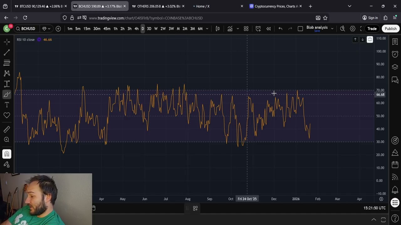Screen dimensions: 401x225
Task: Toggle the maximize pane button on RSI
Action: pos(370,40)
